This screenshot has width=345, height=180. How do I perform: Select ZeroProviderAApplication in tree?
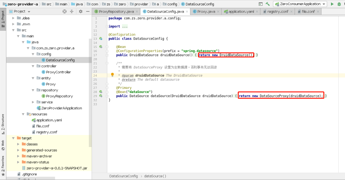59,108
